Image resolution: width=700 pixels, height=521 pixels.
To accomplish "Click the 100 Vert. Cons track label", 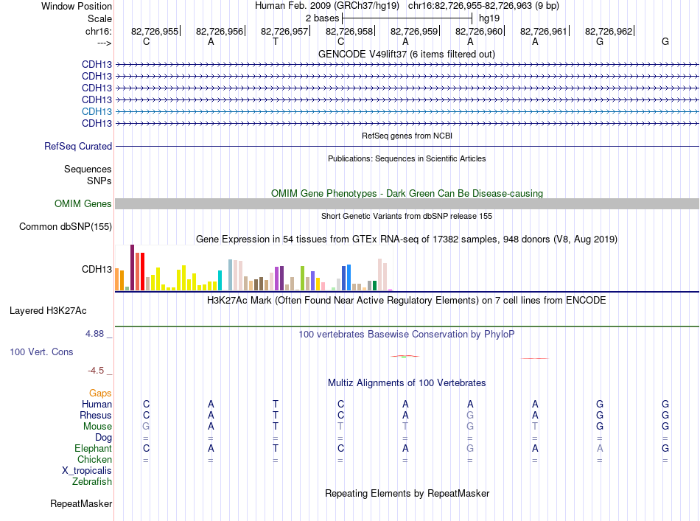I will pyautogui.click(x=41, y=352).
